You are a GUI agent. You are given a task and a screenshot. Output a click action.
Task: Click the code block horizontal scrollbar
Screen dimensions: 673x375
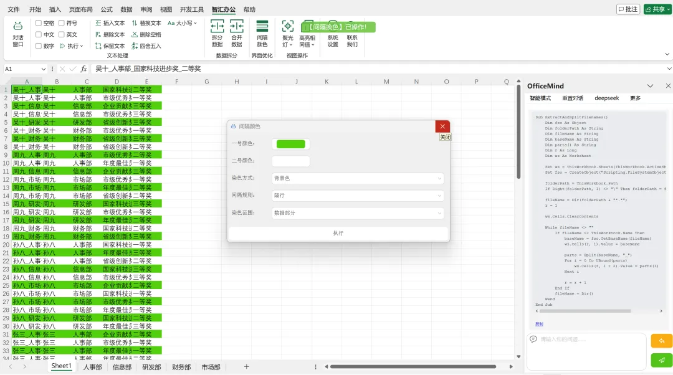pyautogui.click(x=585, y=311)
